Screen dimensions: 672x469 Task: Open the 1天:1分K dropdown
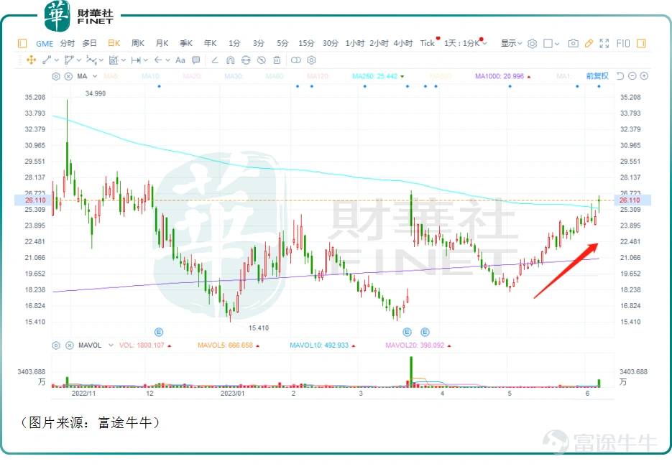[x=466, y=43]
